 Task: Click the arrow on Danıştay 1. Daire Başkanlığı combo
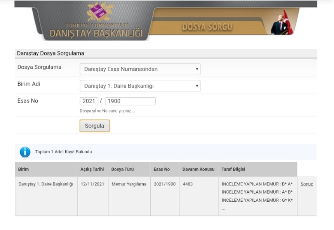[197, 86]
